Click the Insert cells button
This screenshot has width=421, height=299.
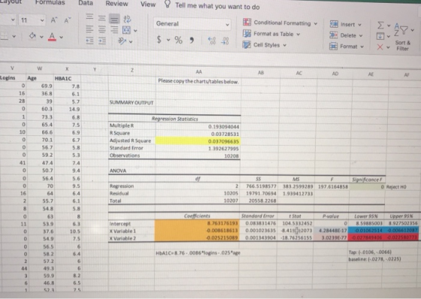point(346,25)
